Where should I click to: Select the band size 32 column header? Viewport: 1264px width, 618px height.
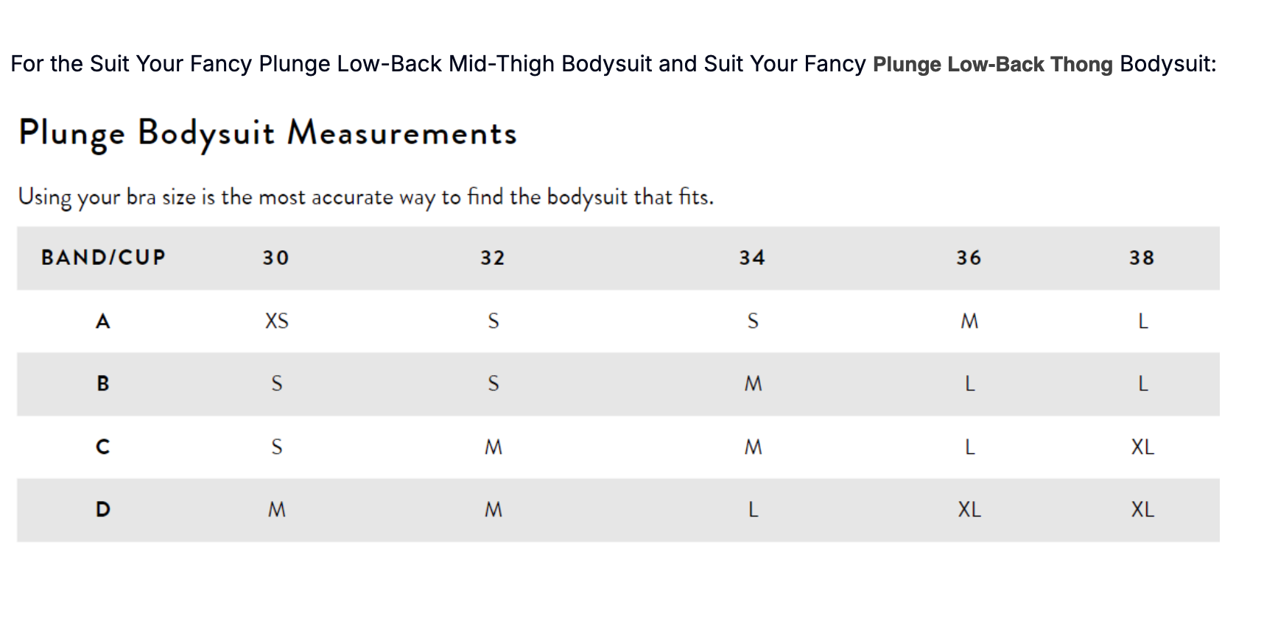(x=493, y=257)
